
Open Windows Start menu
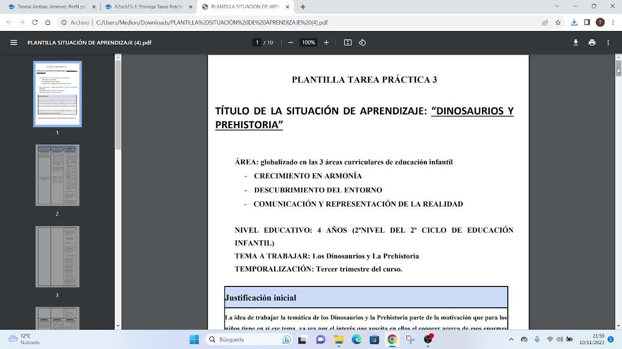coord(194,339)
